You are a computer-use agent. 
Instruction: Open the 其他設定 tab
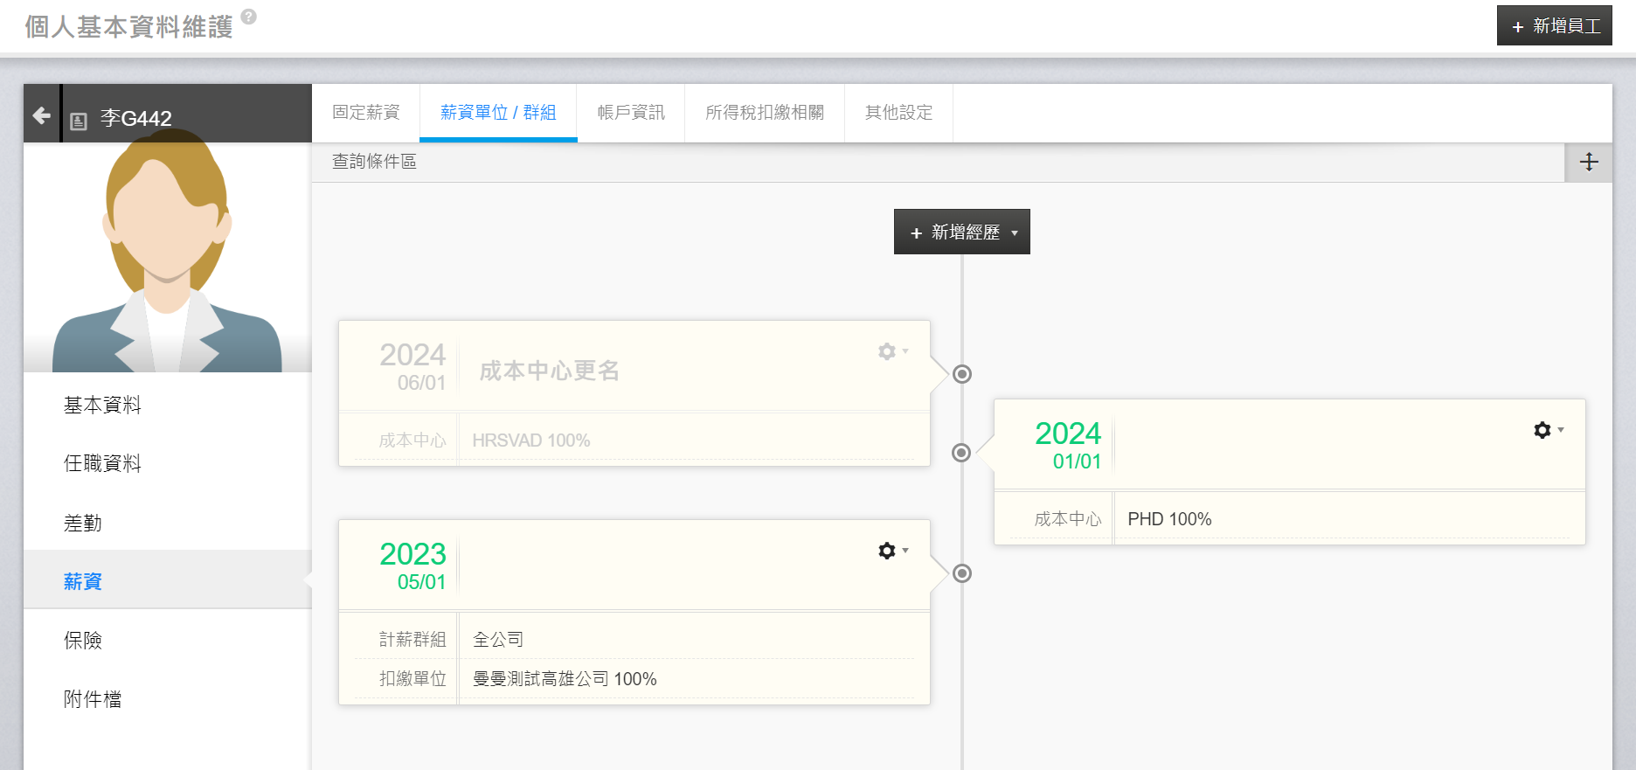898,113
